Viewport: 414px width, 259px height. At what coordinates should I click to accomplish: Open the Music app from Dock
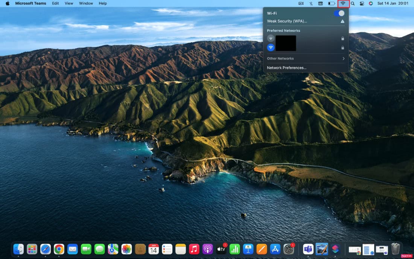click(194, 249)
